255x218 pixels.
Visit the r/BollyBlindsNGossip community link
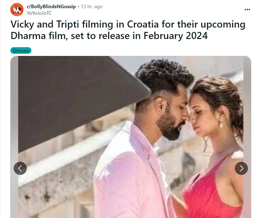pos(51,7)
